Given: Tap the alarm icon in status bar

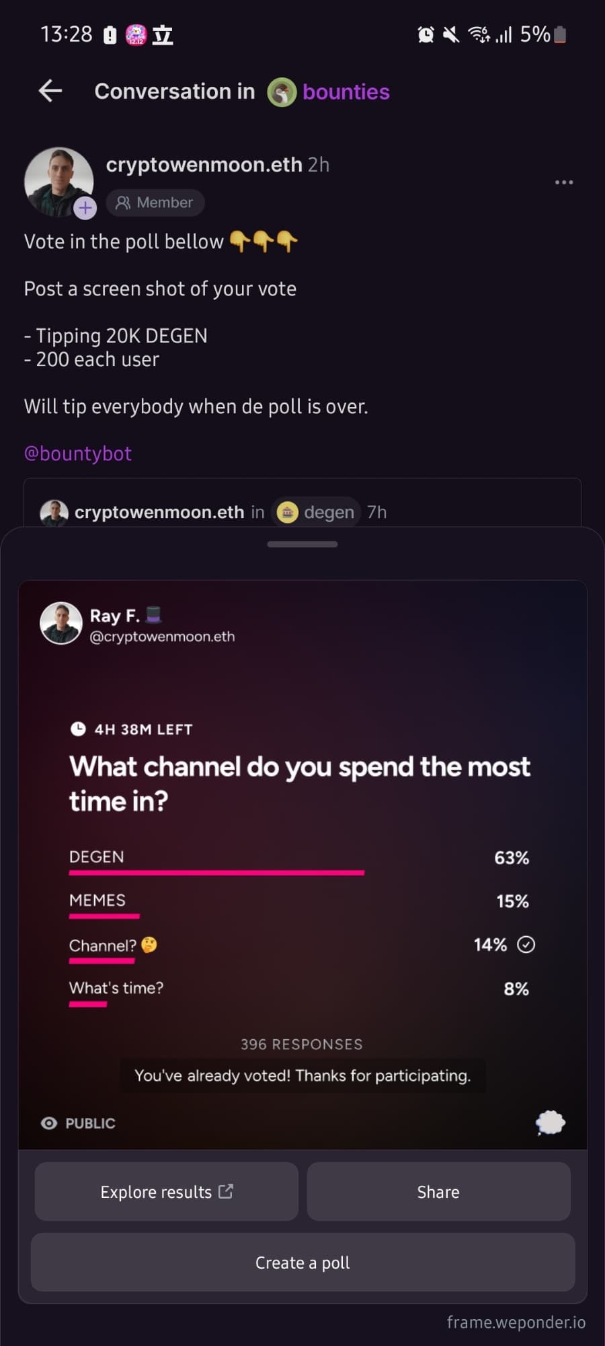Looking at the screenshot, I should pyautogui.click(x=426, y=34).
